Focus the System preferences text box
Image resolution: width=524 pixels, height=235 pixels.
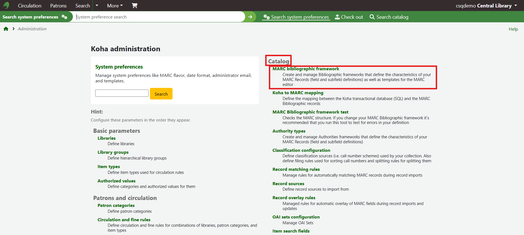tap(122, 93)
